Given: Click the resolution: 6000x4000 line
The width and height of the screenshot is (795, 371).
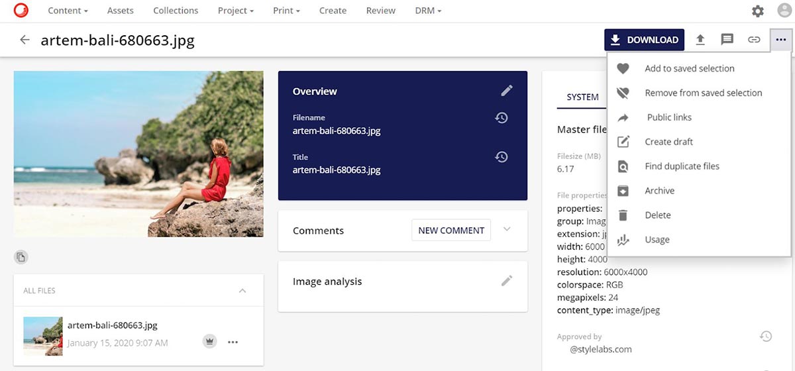Looking at the screenshot, I should coord(602,272).
